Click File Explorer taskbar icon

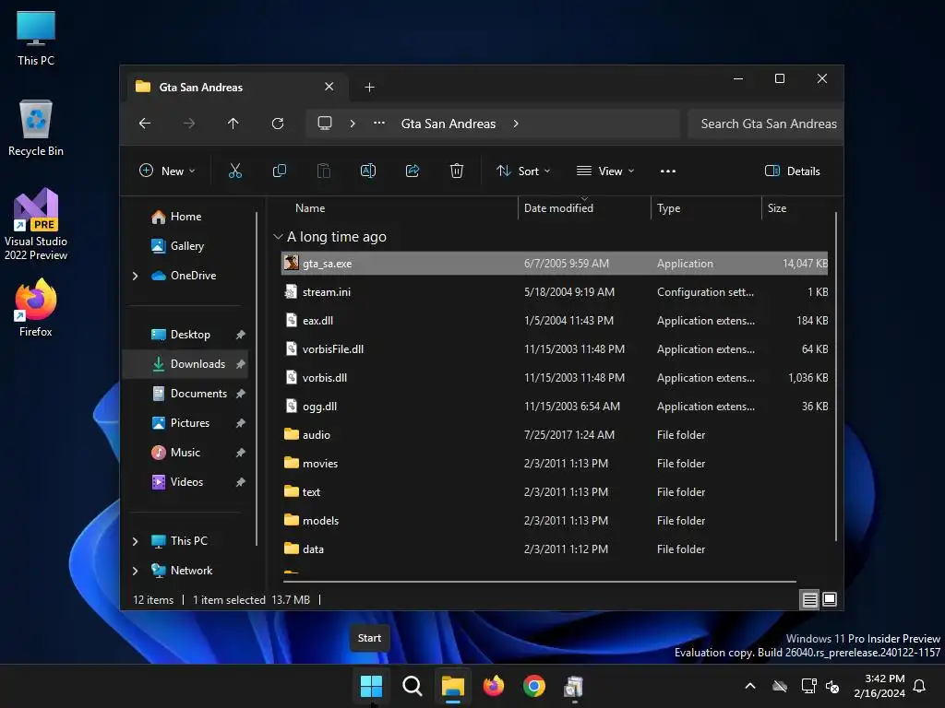(x=452, y=686)
